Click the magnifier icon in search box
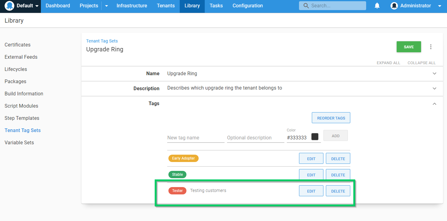This screenshot has height=221, width=447. coord(306,6)
